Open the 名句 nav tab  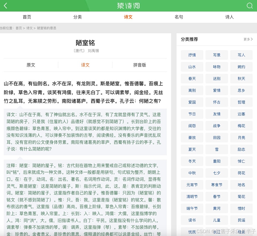179,17
